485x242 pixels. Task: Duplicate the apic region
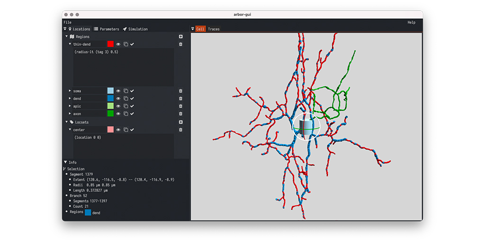(x=126, y=106)
